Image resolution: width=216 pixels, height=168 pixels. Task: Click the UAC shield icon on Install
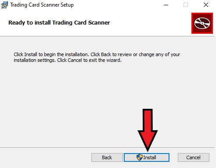point(140,157)
